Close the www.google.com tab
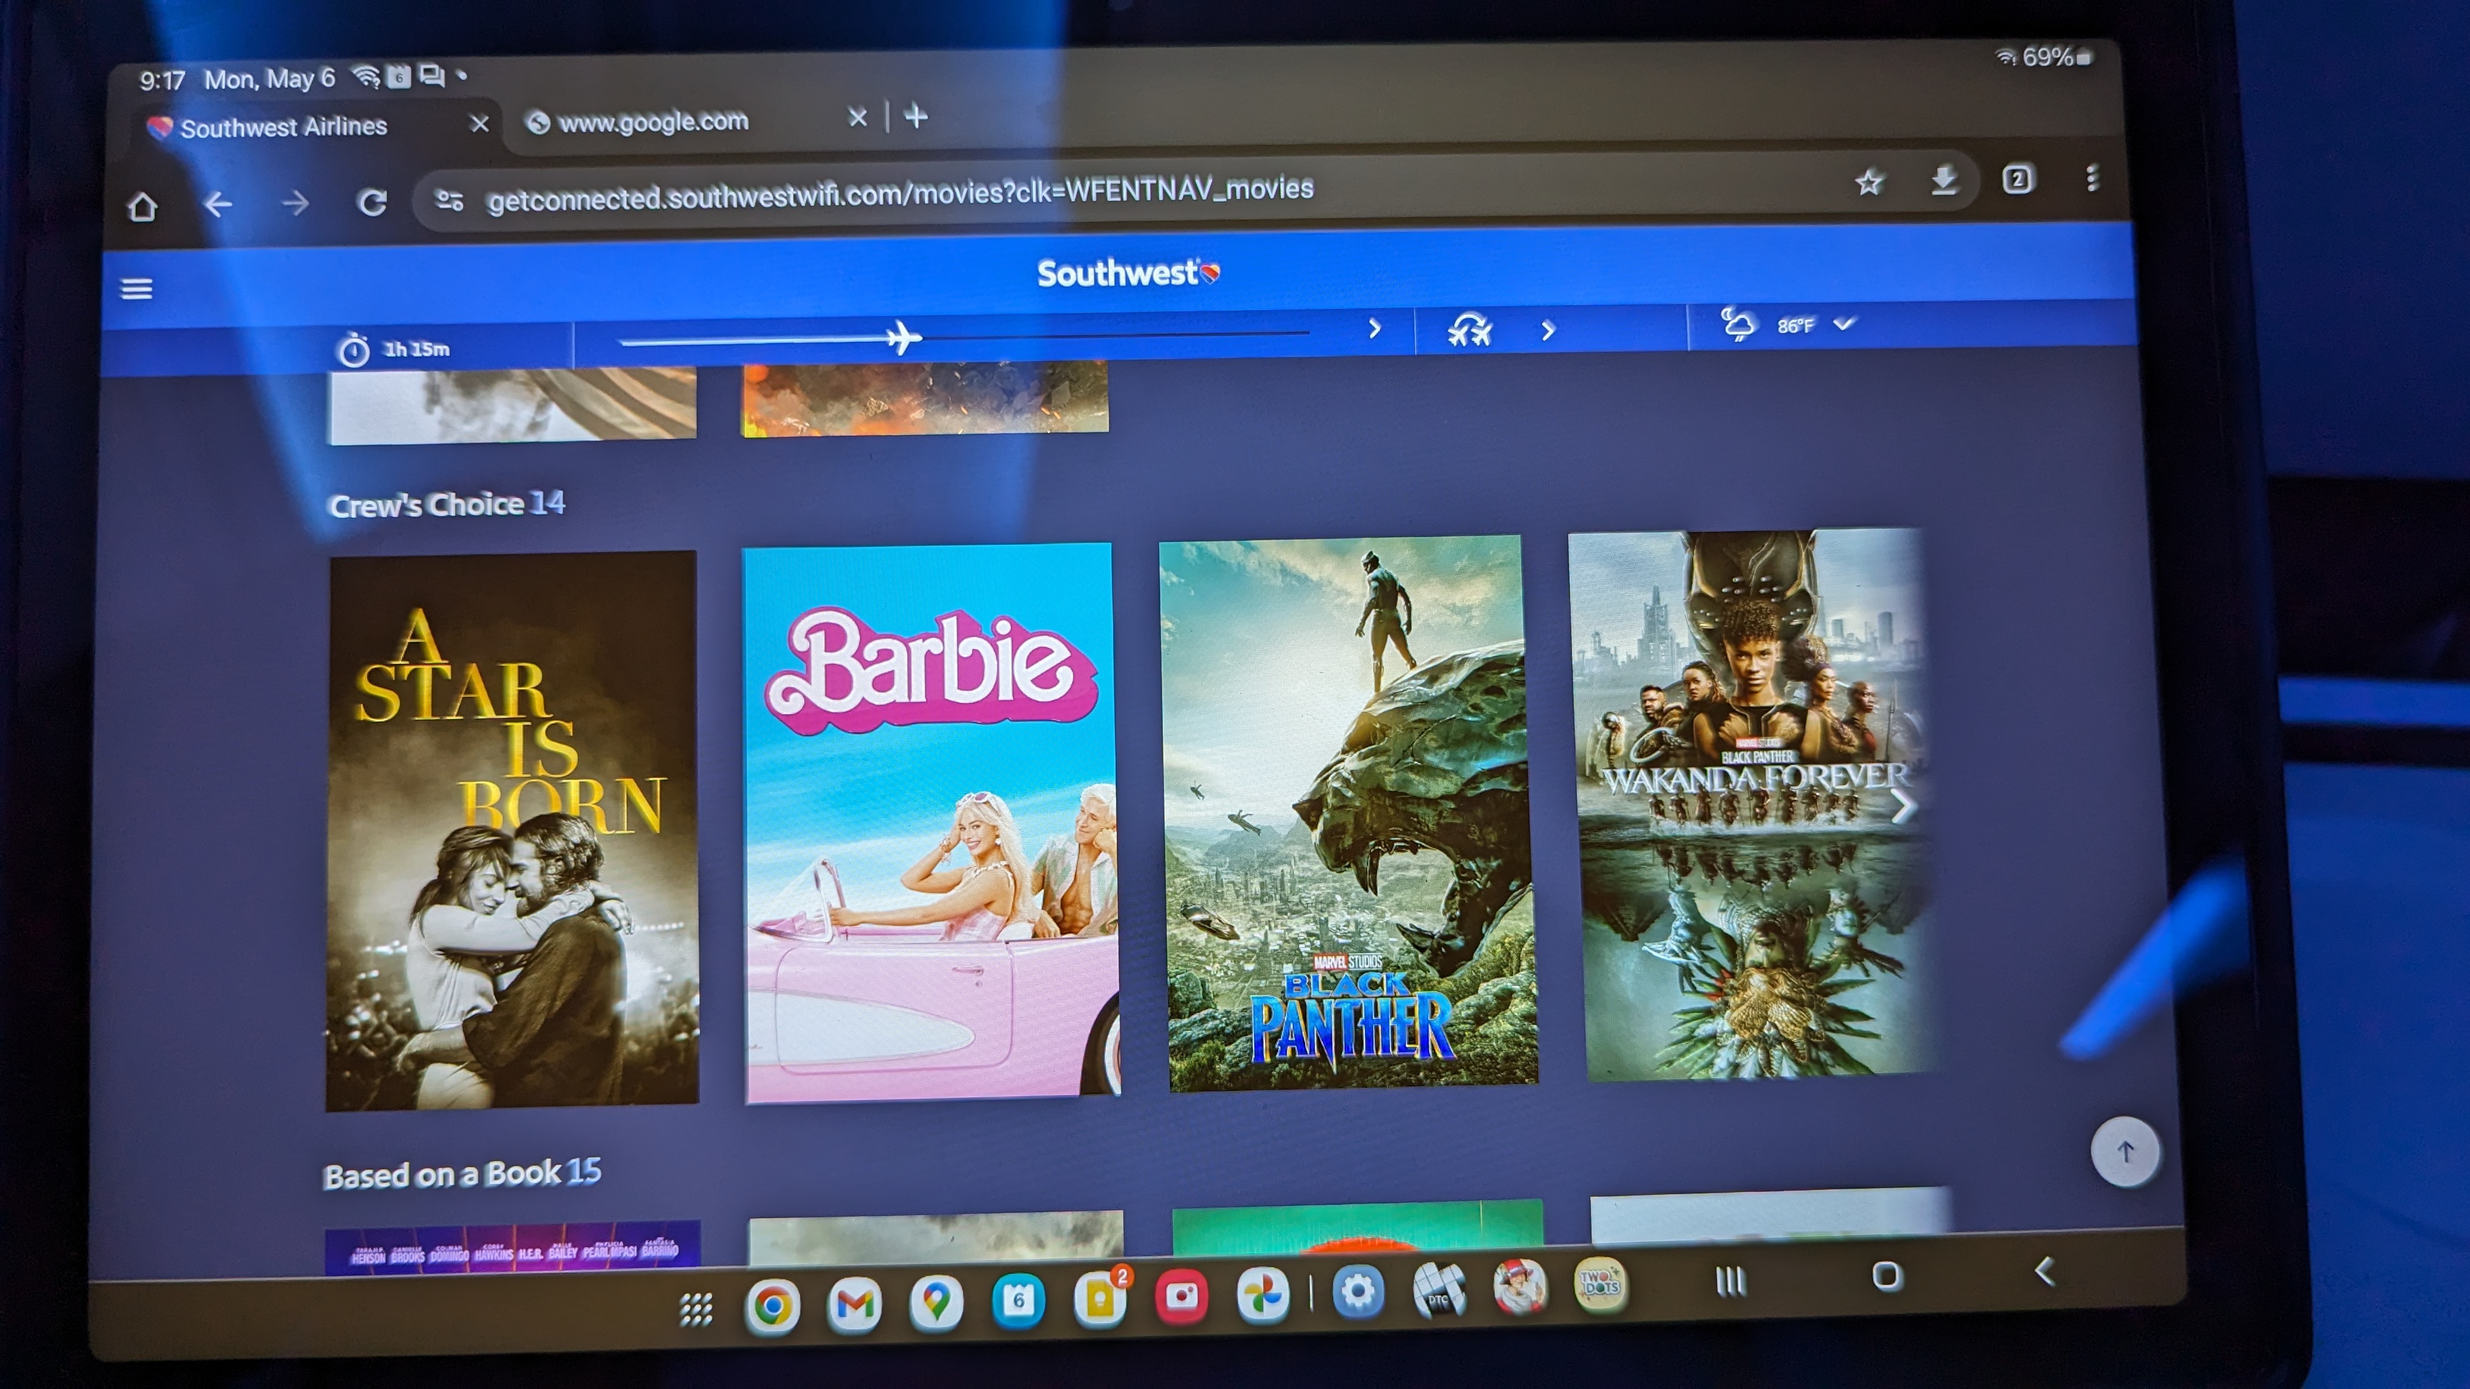 coord(858,118)
